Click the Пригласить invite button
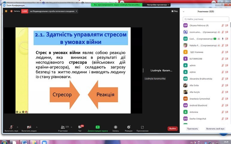231x144 pixels. click(x=192, y=128)
